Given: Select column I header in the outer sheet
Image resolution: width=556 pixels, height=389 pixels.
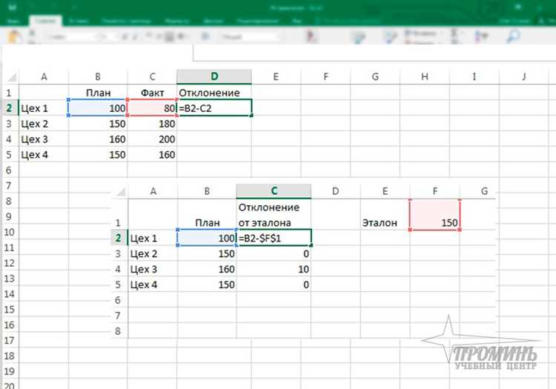Looking at the screenshot, I should pyautogui.click(x=474, y=76).
